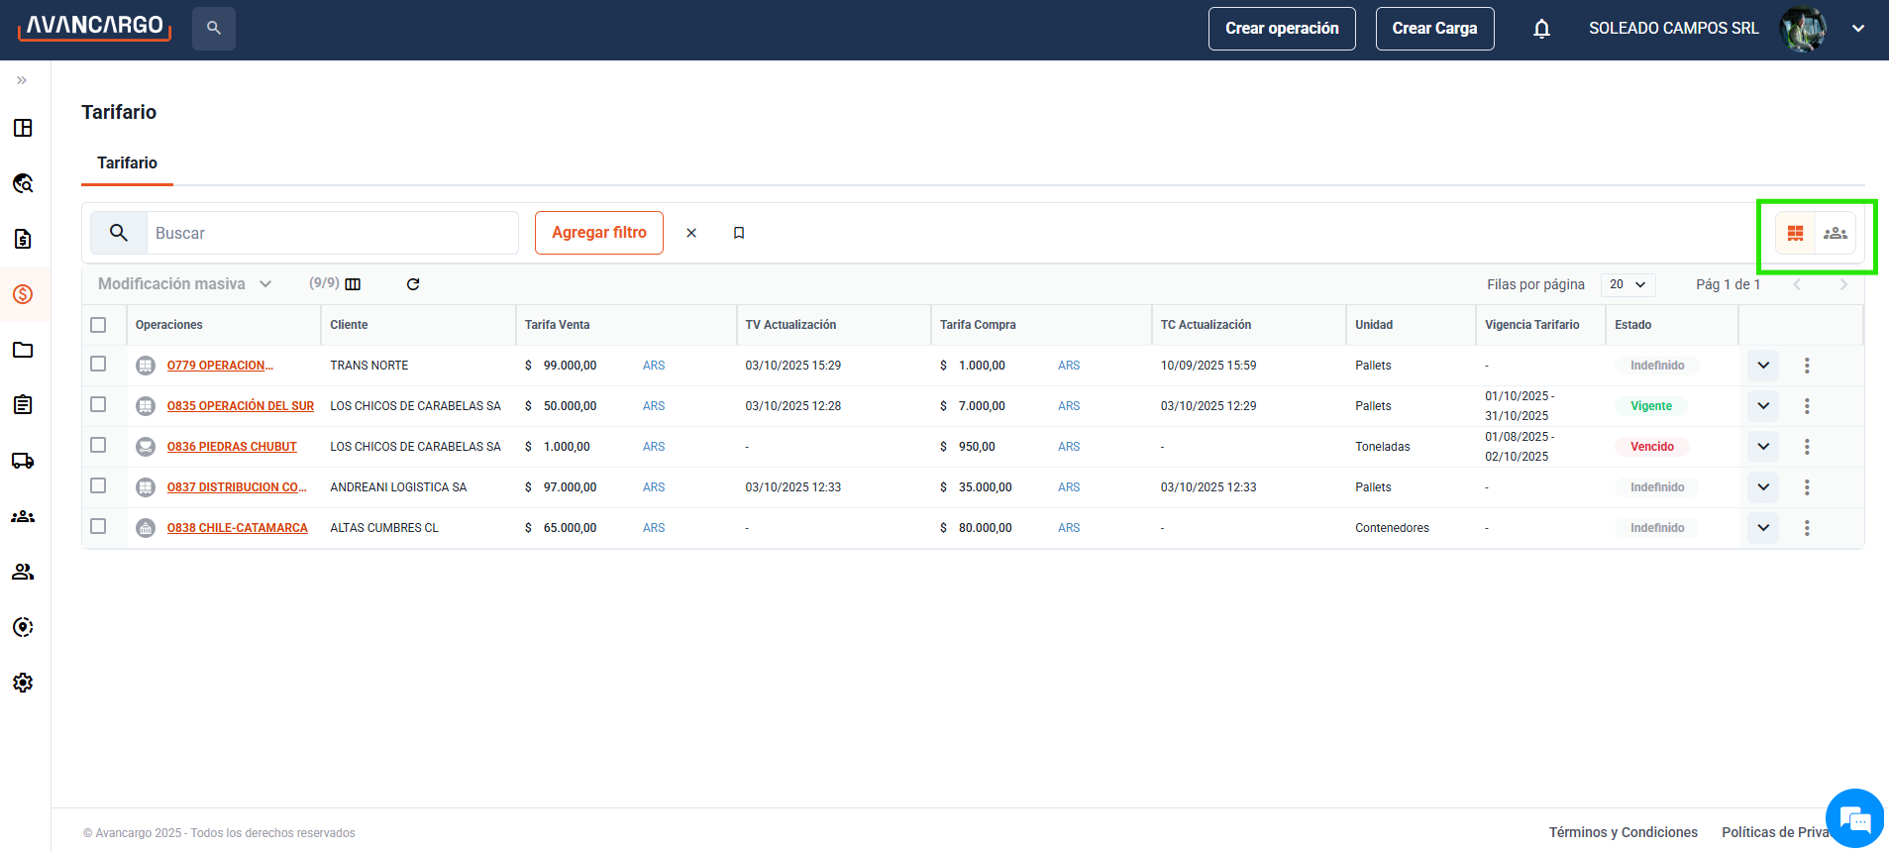Tick the select-all header checkbox
Screen dimensions: 1889x852
coord(98,325)
